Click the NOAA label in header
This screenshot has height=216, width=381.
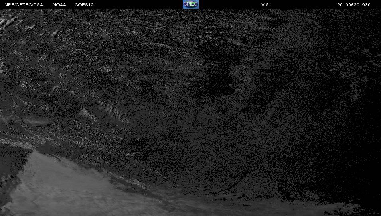pyautogui.click(x=59, y=5)
